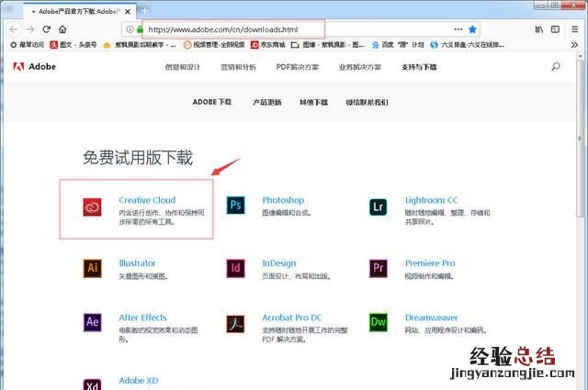
Task: Click the Adobe logo in header
Action: pyautogui.click(x=35, y=67)
